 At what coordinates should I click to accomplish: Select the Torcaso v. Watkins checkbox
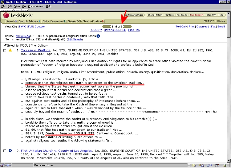pyautogui.click(x=5, y=51)
